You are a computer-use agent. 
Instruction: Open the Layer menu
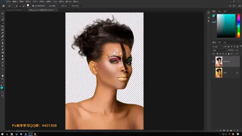click(x=28, y=1)
